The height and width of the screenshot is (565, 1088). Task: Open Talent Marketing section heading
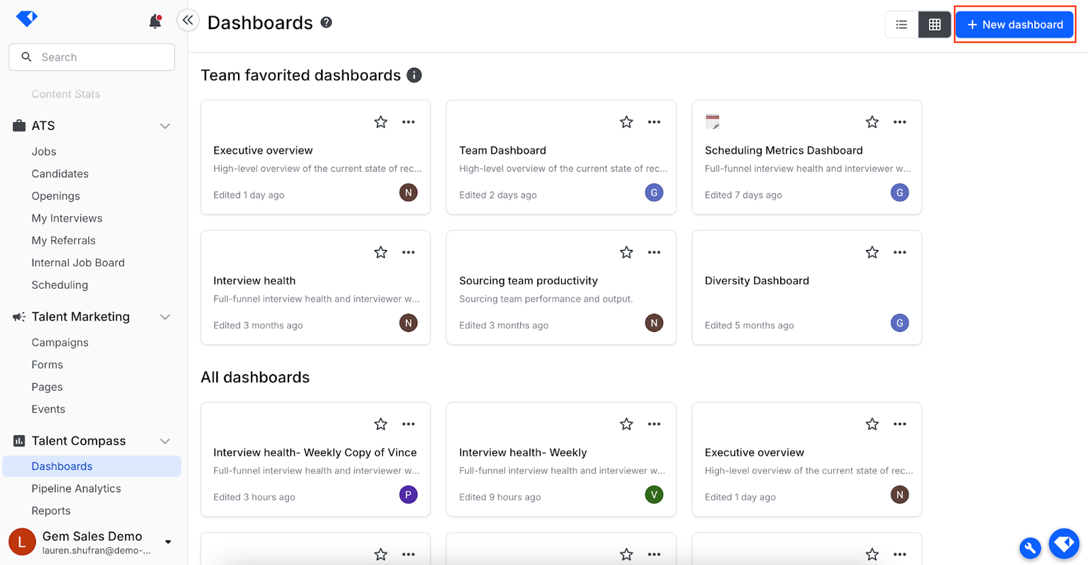tap(80, 316)
